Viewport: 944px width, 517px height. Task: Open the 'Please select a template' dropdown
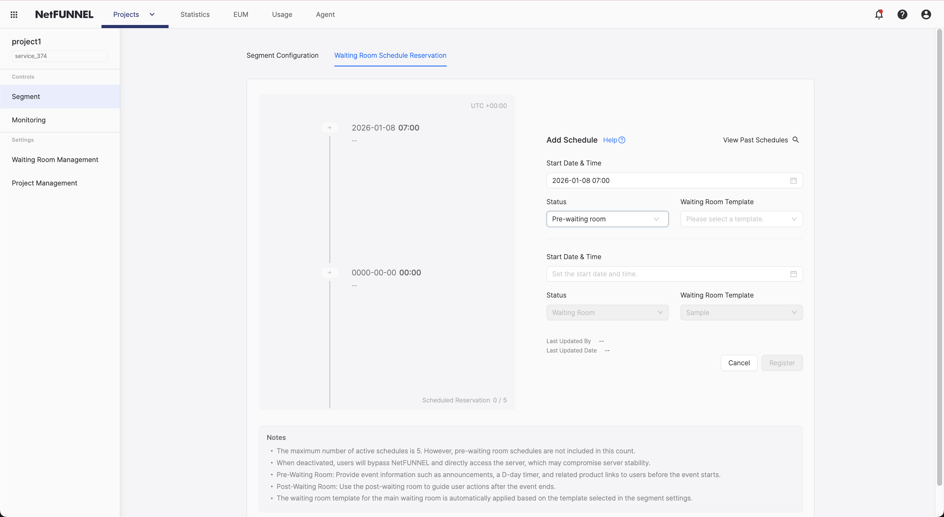click(741, 219)
